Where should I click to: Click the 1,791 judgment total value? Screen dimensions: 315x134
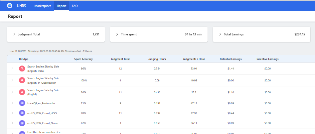point(96,34)
